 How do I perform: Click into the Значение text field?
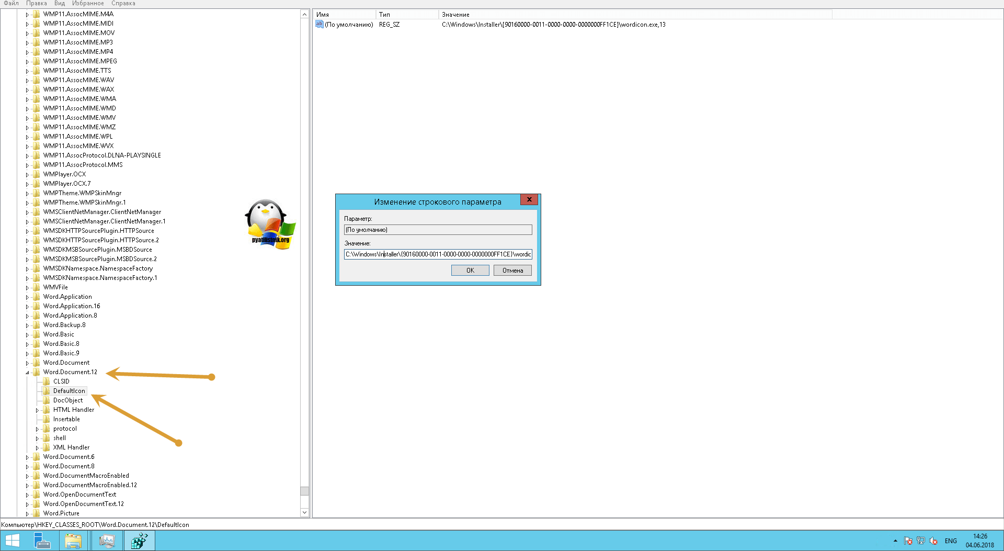coord(438,254)
